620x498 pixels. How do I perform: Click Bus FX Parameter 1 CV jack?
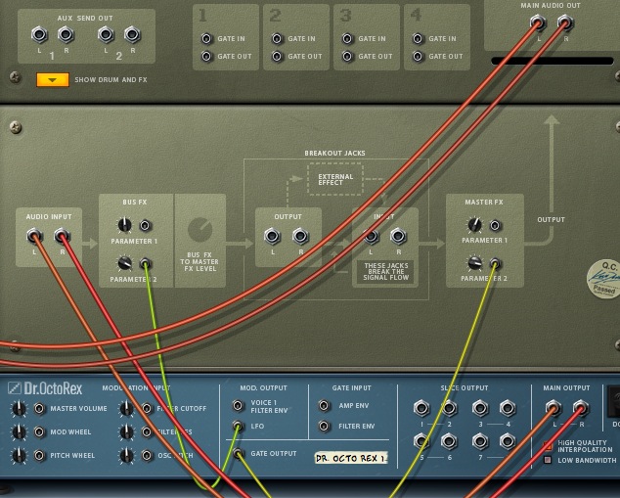145,225
